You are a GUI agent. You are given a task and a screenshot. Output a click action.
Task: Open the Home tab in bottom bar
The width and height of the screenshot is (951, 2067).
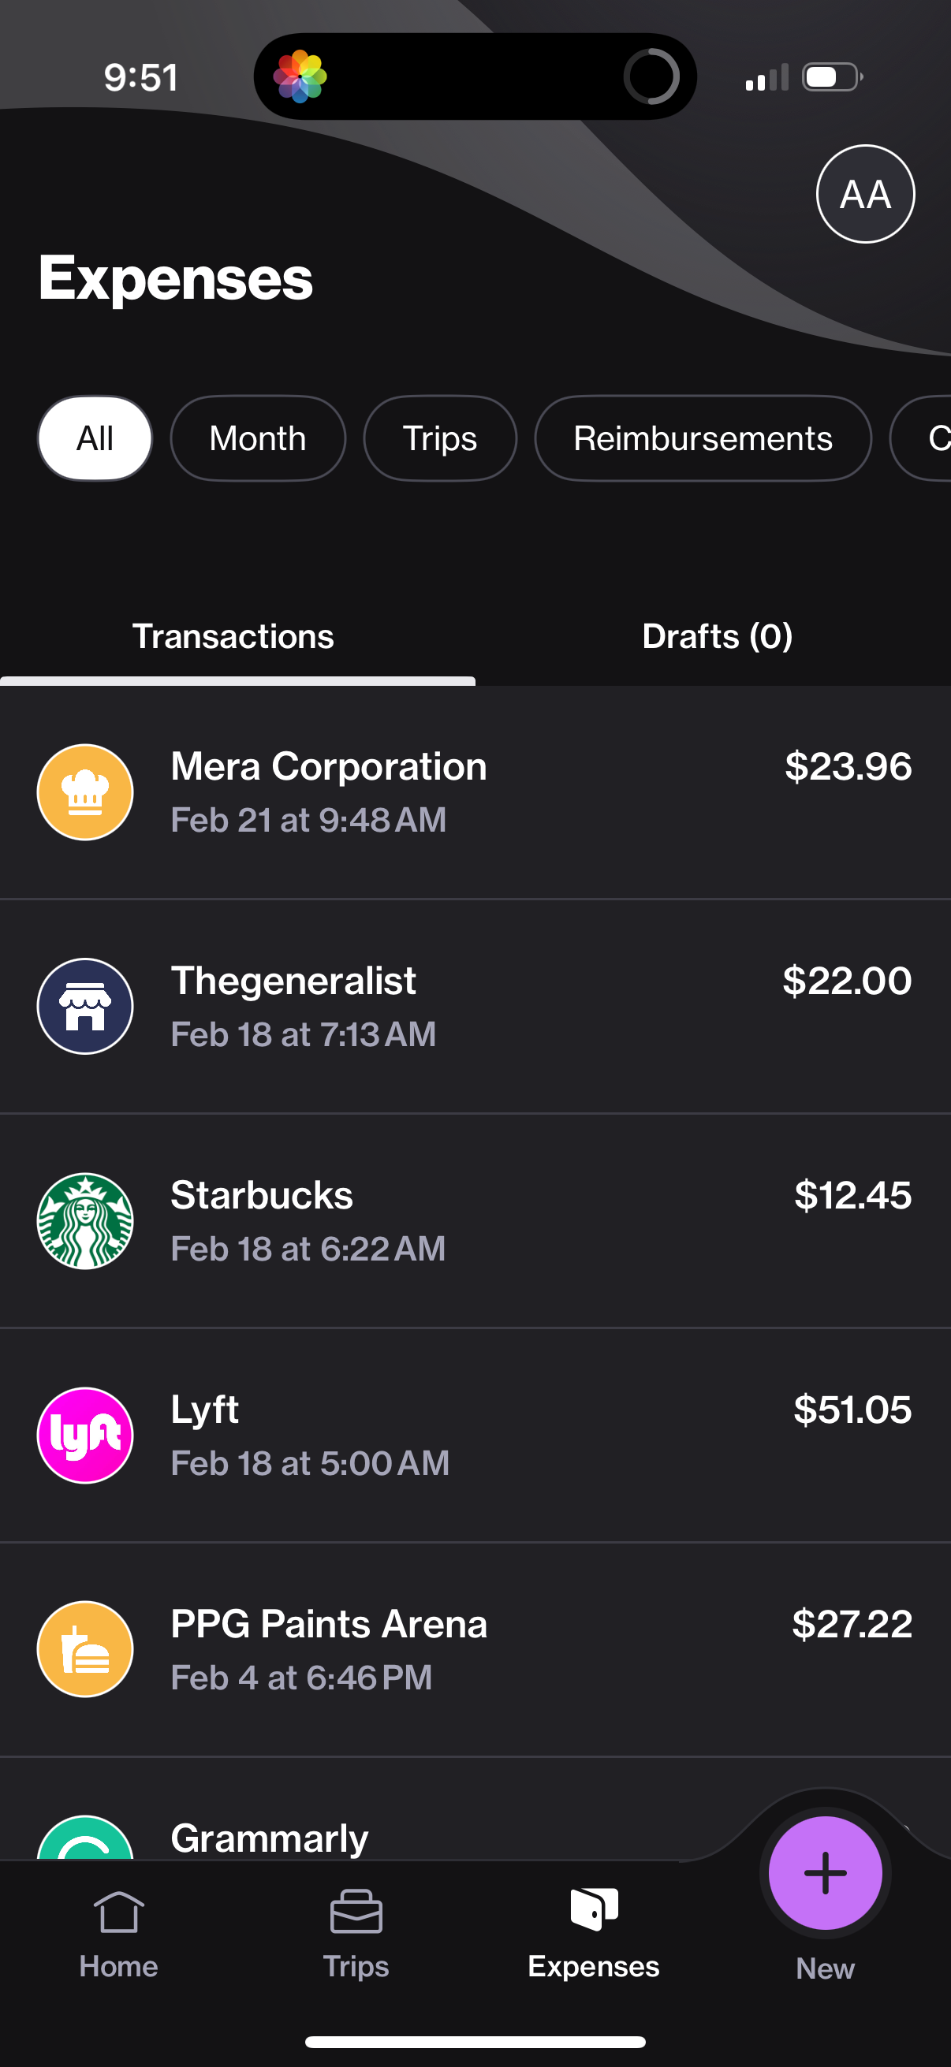point(119,1934)
